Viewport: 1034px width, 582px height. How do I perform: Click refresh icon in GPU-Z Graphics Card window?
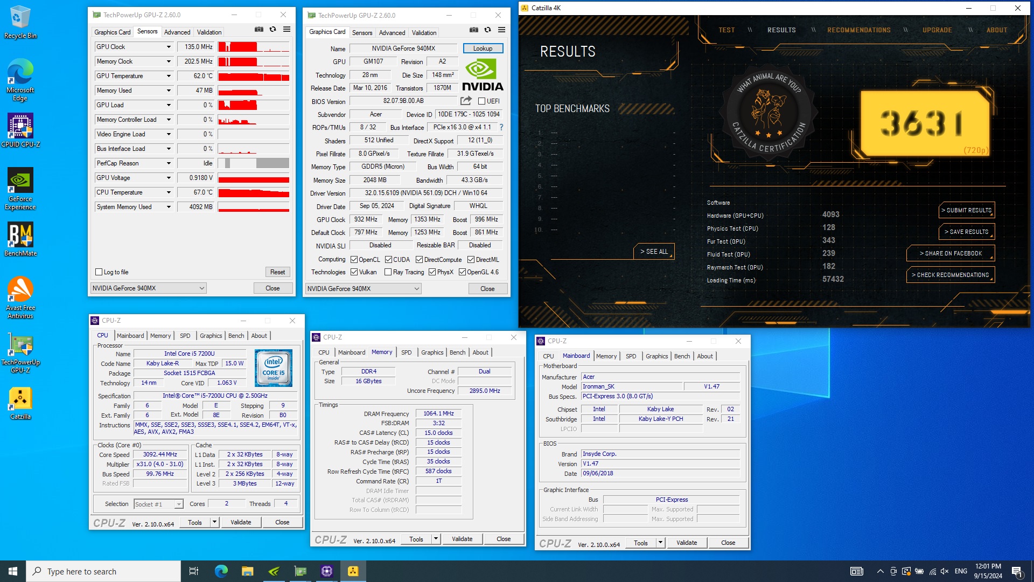488,30
